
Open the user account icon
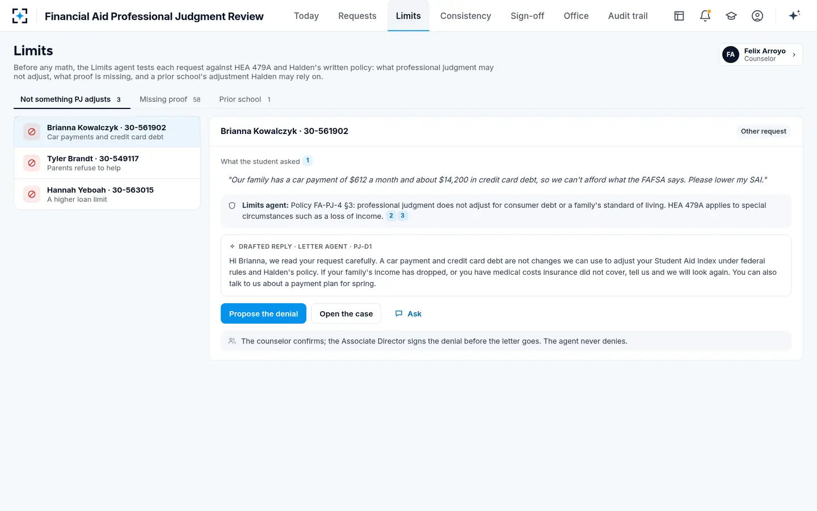coord(757,16)
